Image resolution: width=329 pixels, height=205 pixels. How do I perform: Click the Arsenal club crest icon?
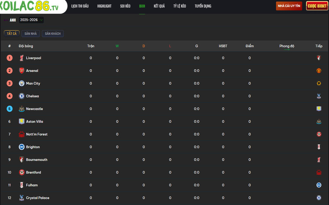[x=22, y=71]
